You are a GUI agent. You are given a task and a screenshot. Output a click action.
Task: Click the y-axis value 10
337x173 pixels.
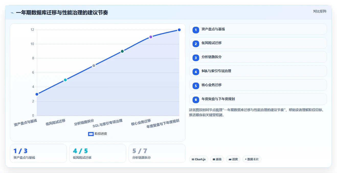[x=32, y=44]
